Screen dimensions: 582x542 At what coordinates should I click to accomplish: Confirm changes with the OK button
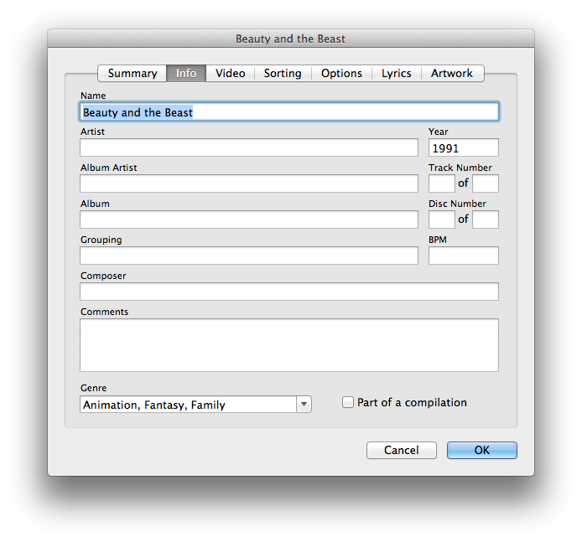(x=481, y=450)
